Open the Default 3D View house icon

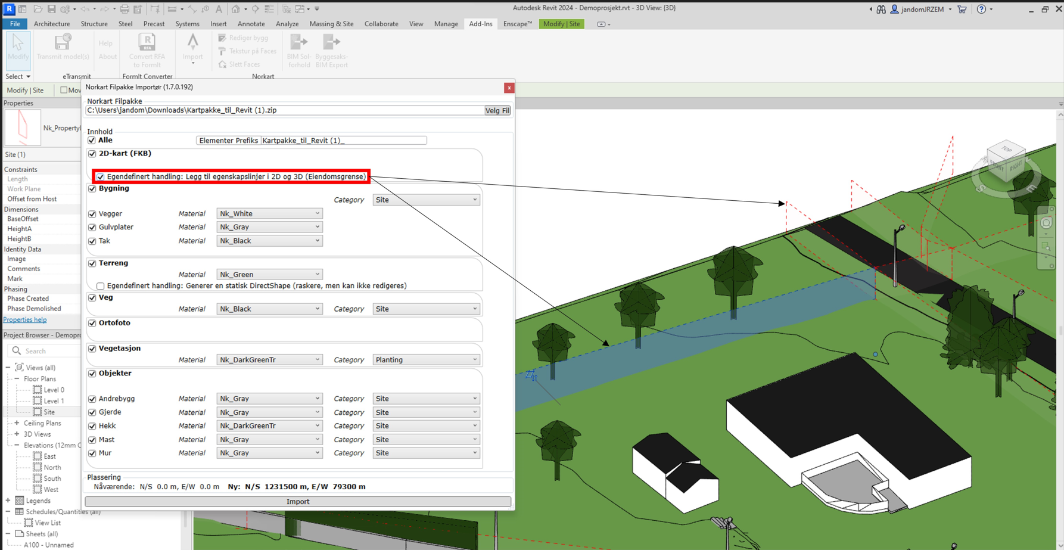pos(236,9)
